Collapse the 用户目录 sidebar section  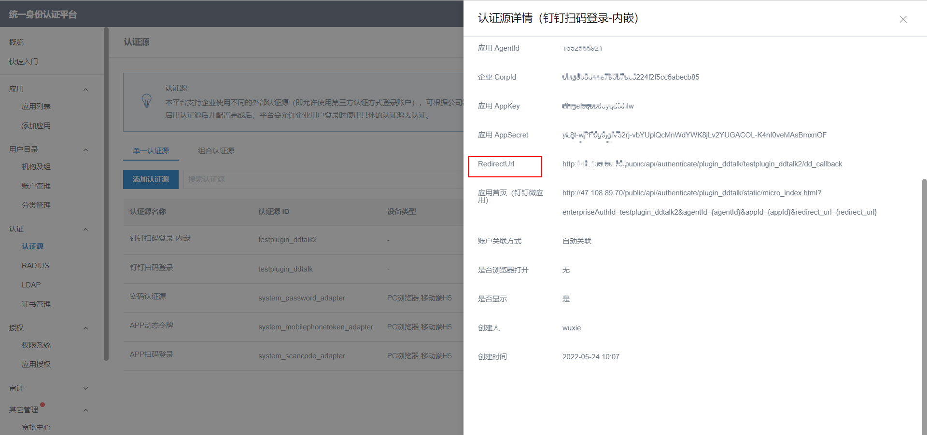tap(85, 150)
